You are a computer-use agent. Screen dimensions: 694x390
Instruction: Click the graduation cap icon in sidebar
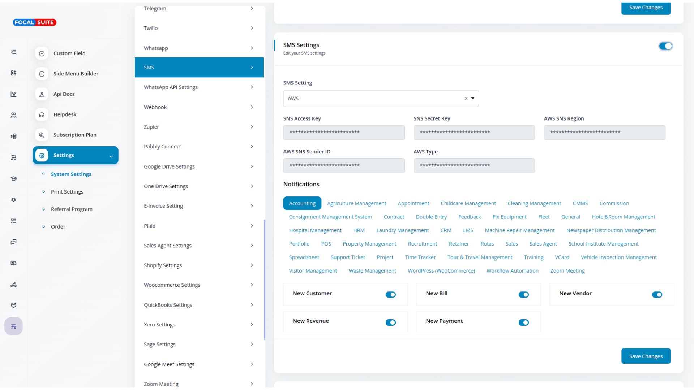13,179
